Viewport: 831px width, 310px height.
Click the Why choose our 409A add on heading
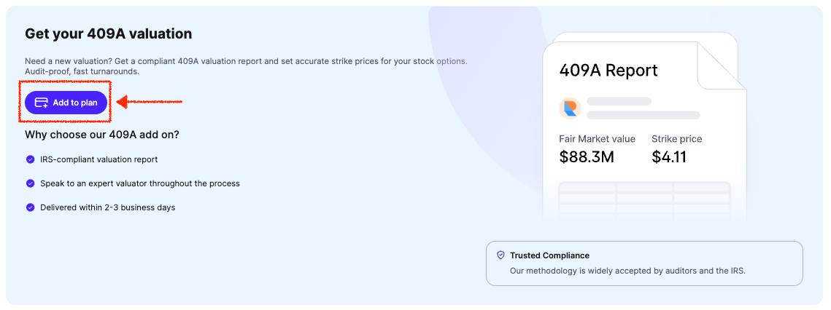(x=102, y=135)
